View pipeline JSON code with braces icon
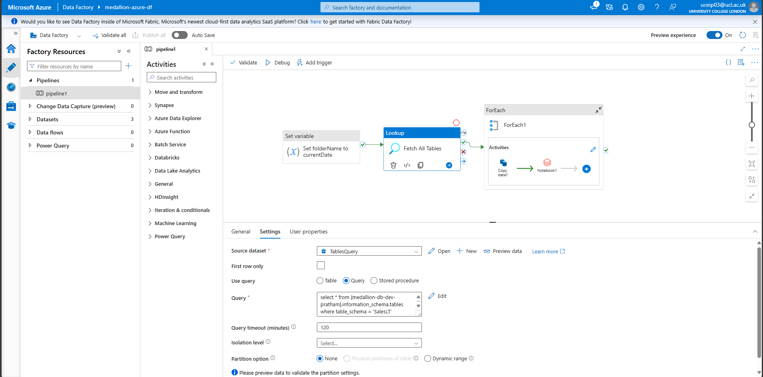 (x=728, y=62)
